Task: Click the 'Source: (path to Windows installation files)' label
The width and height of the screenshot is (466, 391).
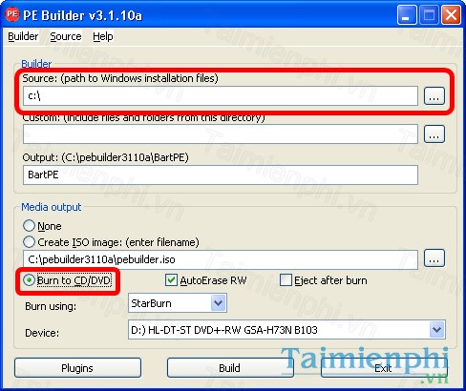Action: click(x=120, y=78)
